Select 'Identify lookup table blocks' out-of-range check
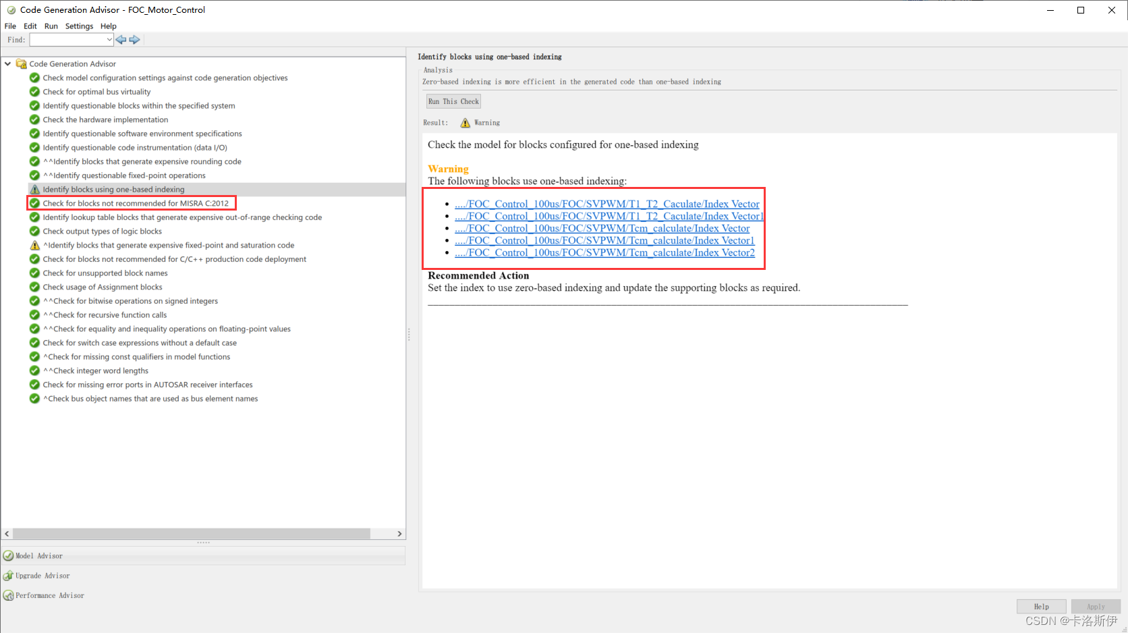 (182, 217)
